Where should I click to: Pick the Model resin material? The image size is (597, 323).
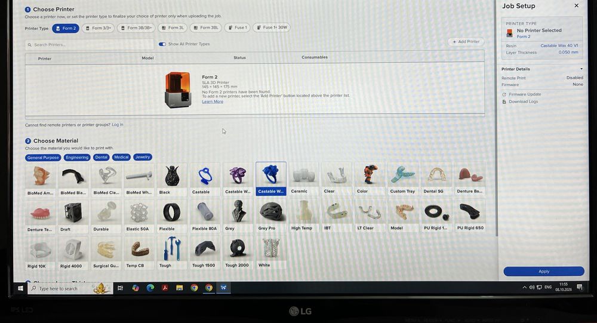coord(403,216)
